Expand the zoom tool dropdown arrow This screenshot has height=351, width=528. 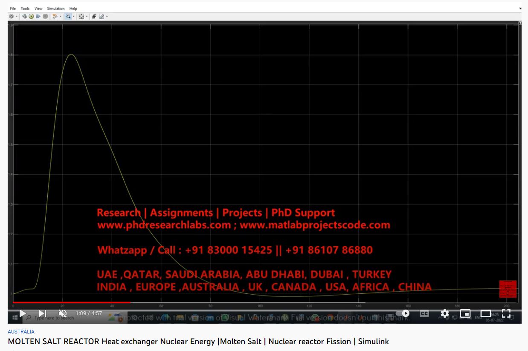(x=73, y=17)
